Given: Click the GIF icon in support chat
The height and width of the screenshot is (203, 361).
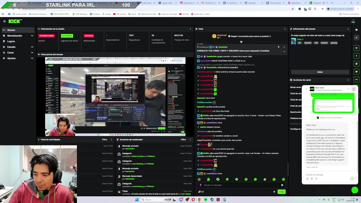Looking at the screenshot, I should (x=312, y=178).
